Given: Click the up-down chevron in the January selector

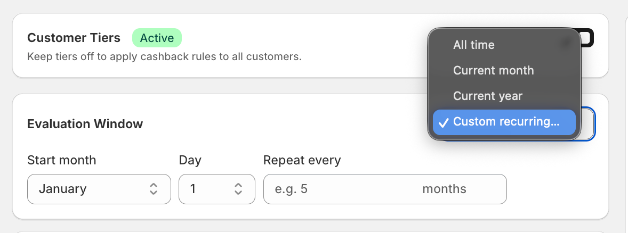Looking at the screenshot, I should pos(154,189).
